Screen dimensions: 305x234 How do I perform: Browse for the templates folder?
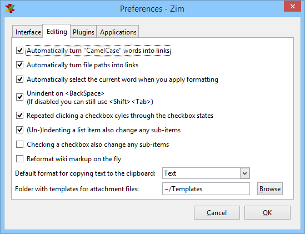pyautogui.click(x=270, y=188)
